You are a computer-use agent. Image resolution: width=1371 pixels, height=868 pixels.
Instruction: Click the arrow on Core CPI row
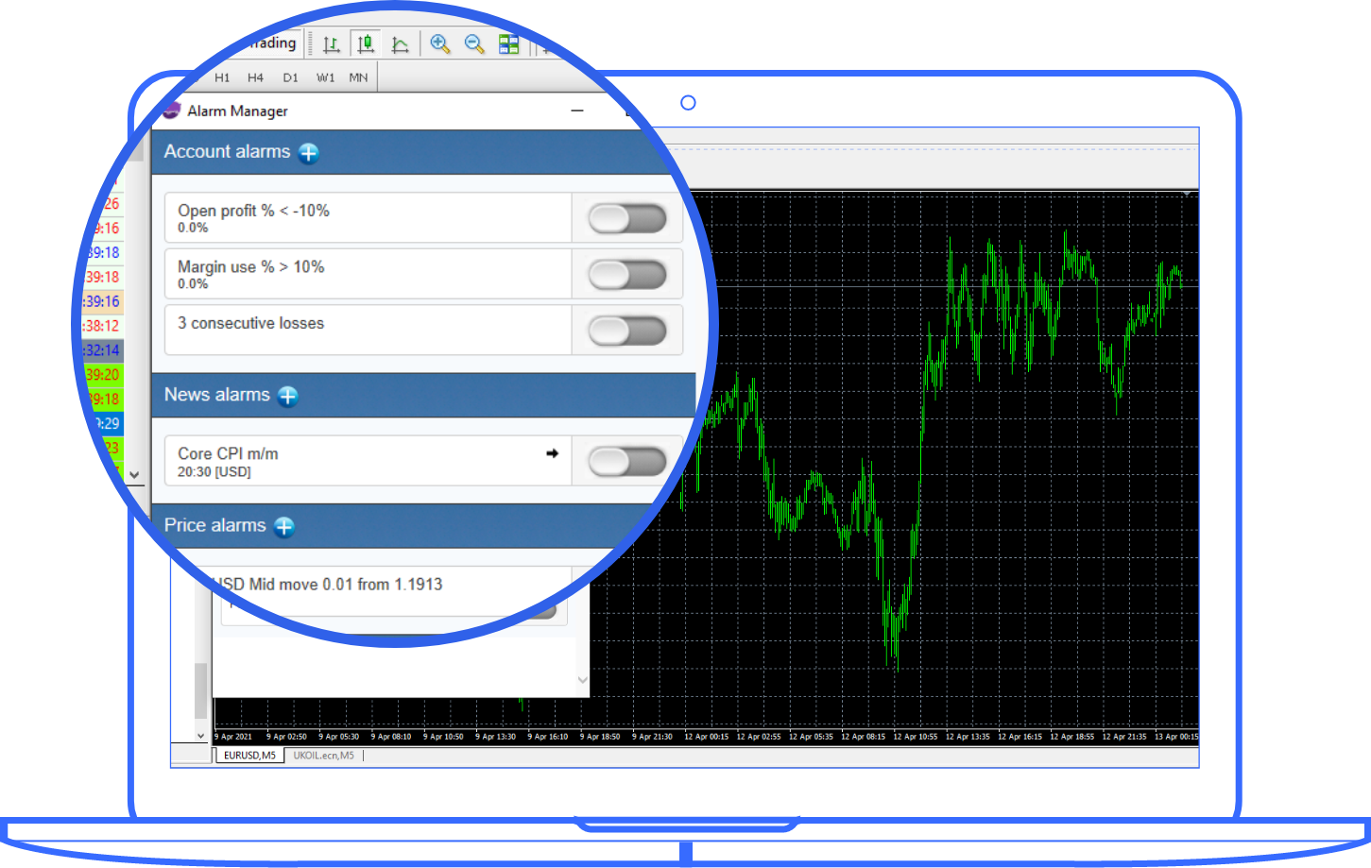coord(553,453)
